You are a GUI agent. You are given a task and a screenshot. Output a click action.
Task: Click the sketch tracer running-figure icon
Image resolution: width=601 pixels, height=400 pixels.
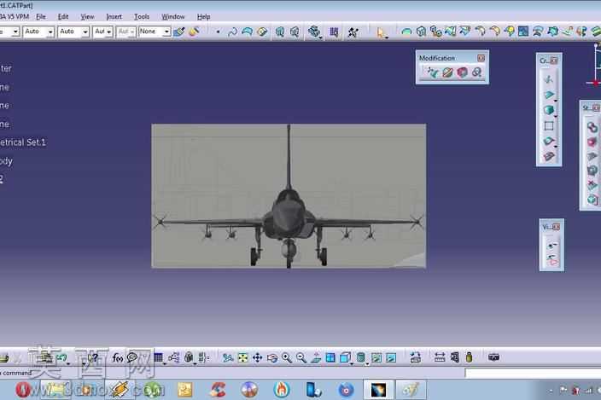(x=353, y=32)
